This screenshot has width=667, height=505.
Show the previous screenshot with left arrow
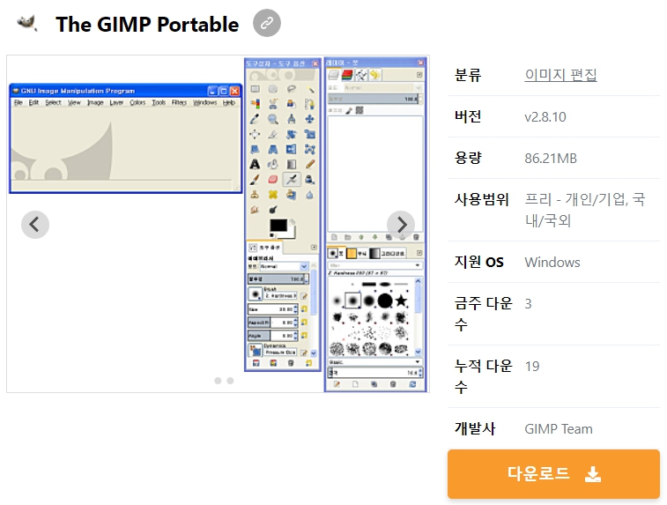[x=35, y=224]
